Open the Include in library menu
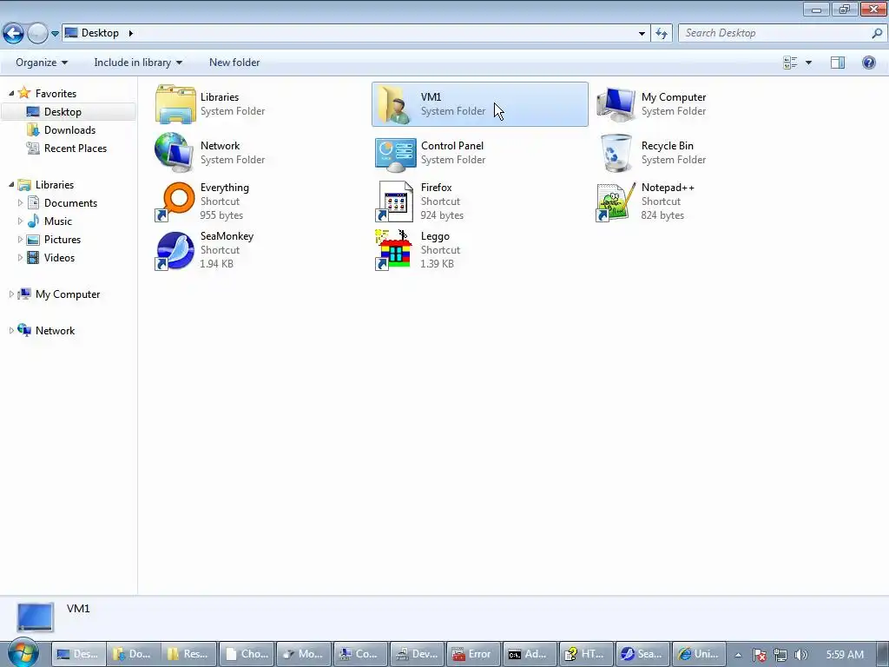Screen dimensions: 889x667 point(138,63)
